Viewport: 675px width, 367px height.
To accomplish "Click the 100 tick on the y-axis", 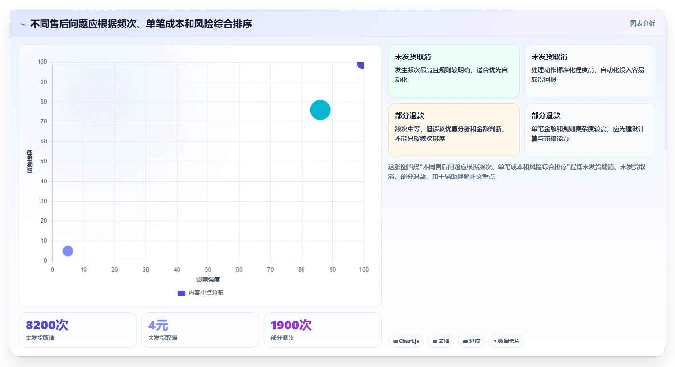I will 42,62.
